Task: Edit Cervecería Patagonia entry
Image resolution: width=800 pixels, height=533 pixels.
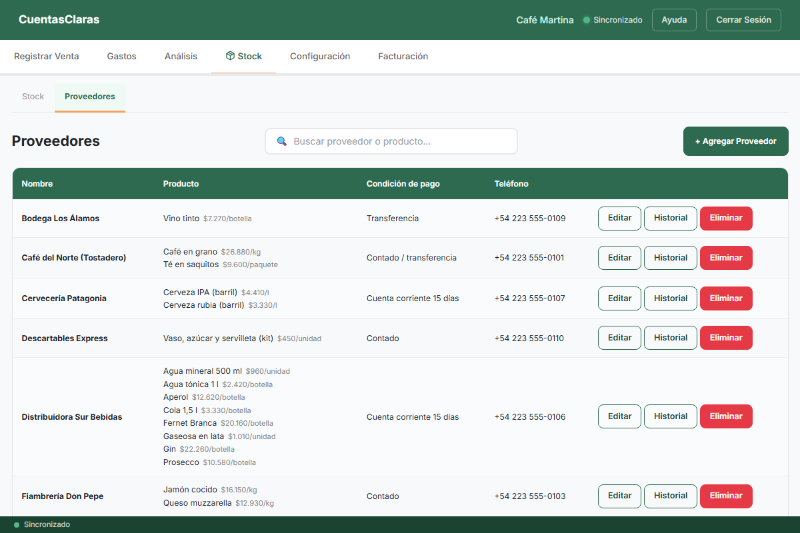Action: (x=619, y=298)
